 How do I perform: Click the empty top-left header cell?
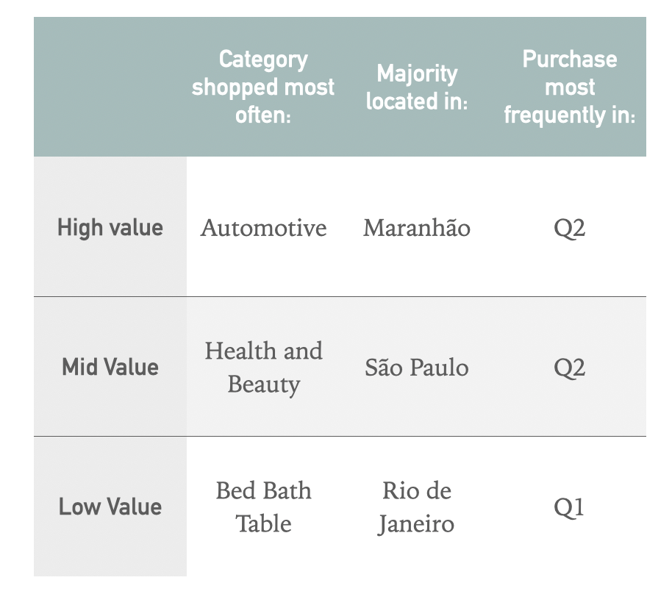coord(110,87)
